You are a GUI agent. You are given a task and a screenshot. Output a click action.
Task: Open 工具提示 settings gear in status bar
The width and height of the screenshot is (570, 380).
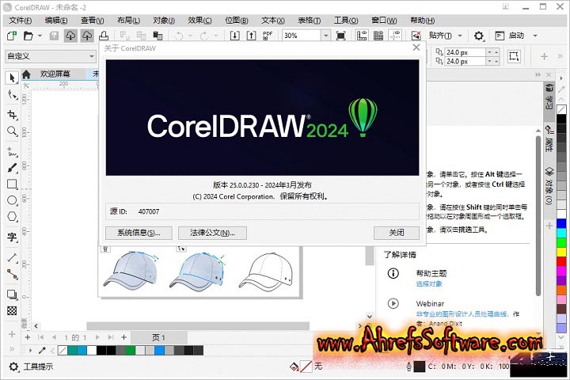[13, 367]
